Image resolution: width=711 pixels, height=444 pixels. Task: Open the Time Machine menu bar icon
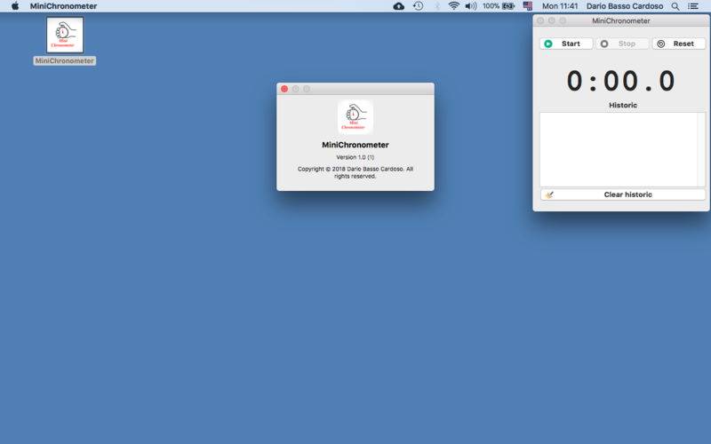pyautogui.click(x=418, y=6)
